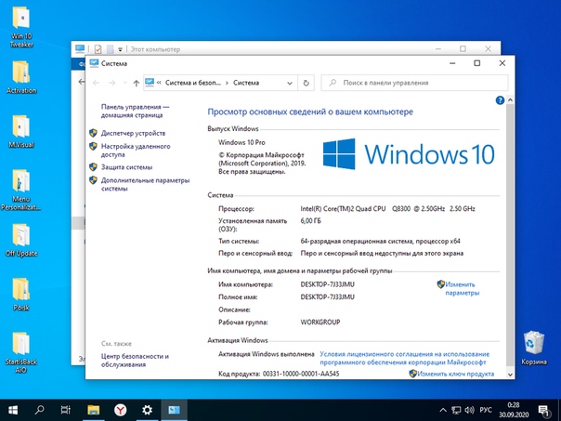Open recent locations dropdown arrow
The image size is (561, 421).
124,83
